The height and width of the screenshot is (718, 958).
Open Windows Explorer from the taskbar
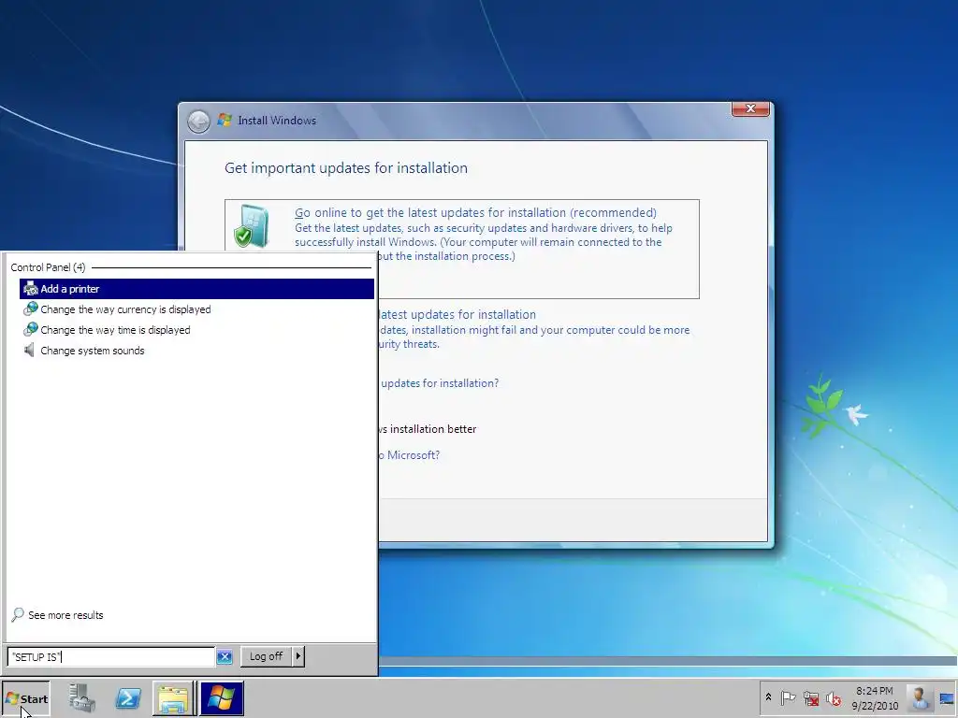(x=174, y=697)
